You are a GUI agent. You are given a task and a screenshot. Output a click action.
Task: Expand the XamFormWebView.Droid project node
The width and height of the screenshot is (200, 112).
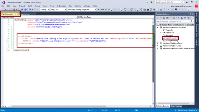coord(158,43)
